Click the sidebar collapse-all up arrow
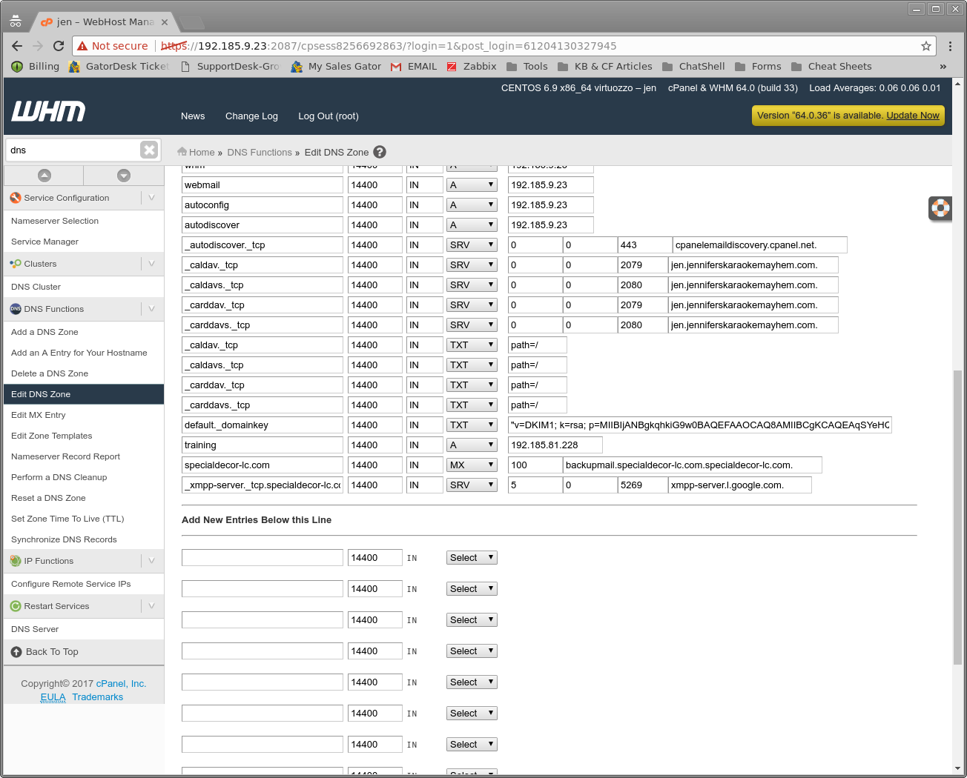Image resolution: width=967 pixels, height=778 pixels. [x=44, y=176]
